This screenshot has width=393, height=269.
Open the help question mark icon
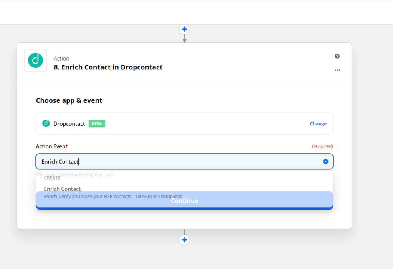click(x=337, y=56)
